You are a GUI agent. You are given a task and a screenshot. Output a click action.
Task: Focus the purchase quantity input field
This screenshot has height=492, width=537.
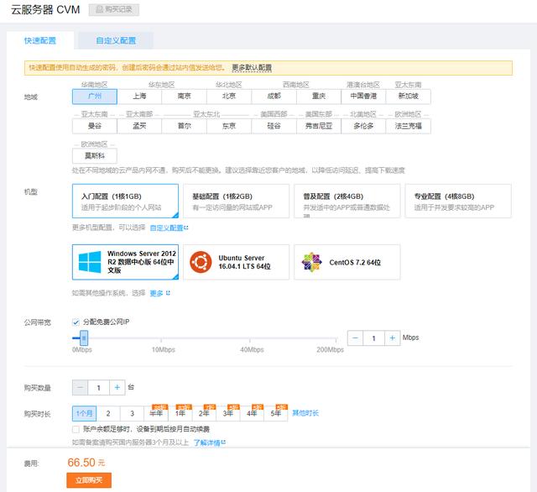point(99,388)
